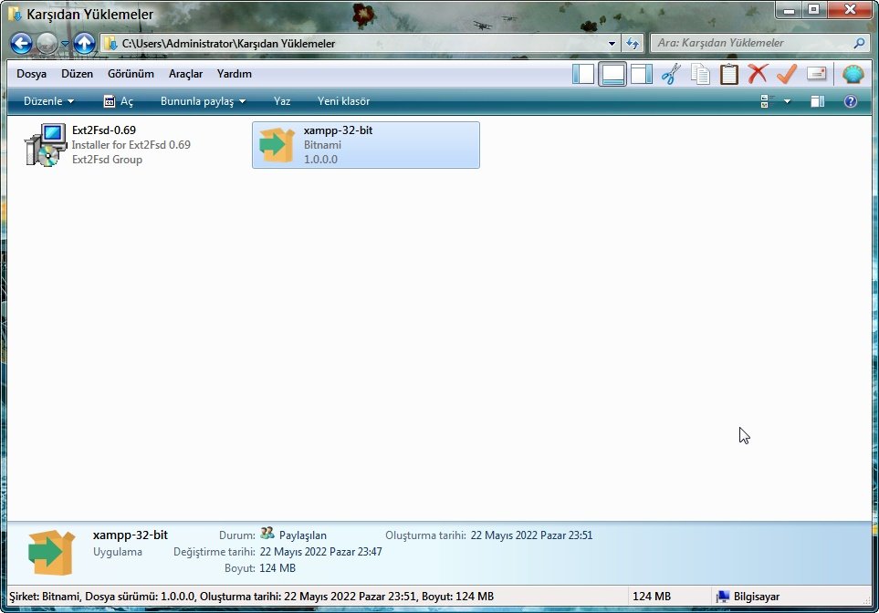
Task: Click the Bilgisayar computer icon in status bar
Action: pyautogui.click(x=723, y=597)
